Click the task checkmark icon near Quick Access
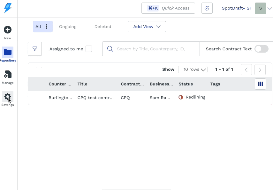273x190 pixels. point(207,8)
